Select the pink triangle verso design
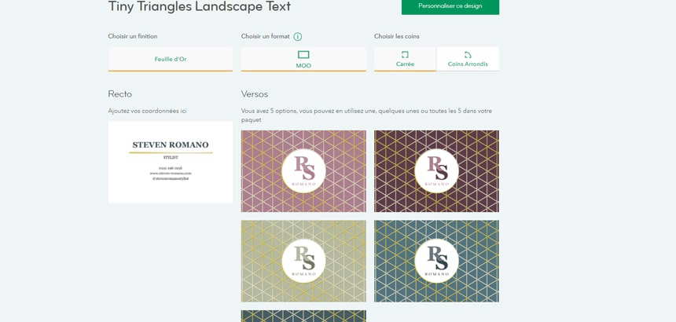 pos(303,171)
